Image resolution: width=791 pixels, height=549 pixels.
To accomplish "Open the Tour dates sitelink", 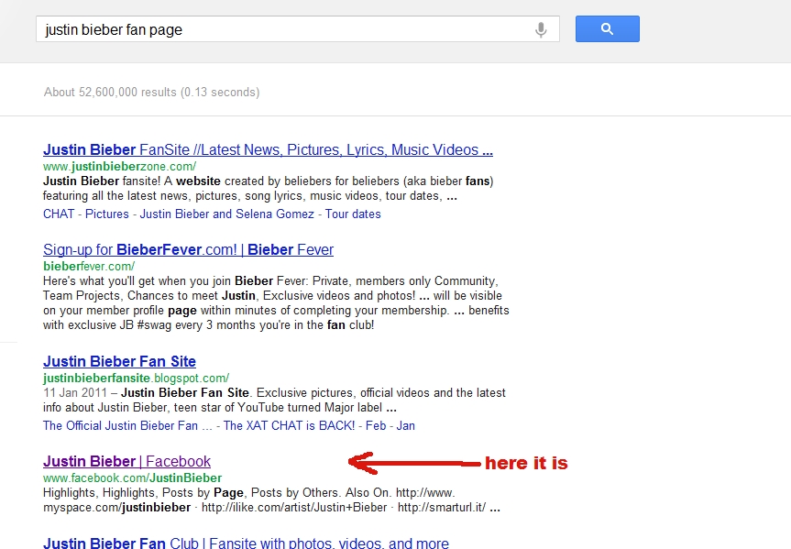I will [353, 214].
